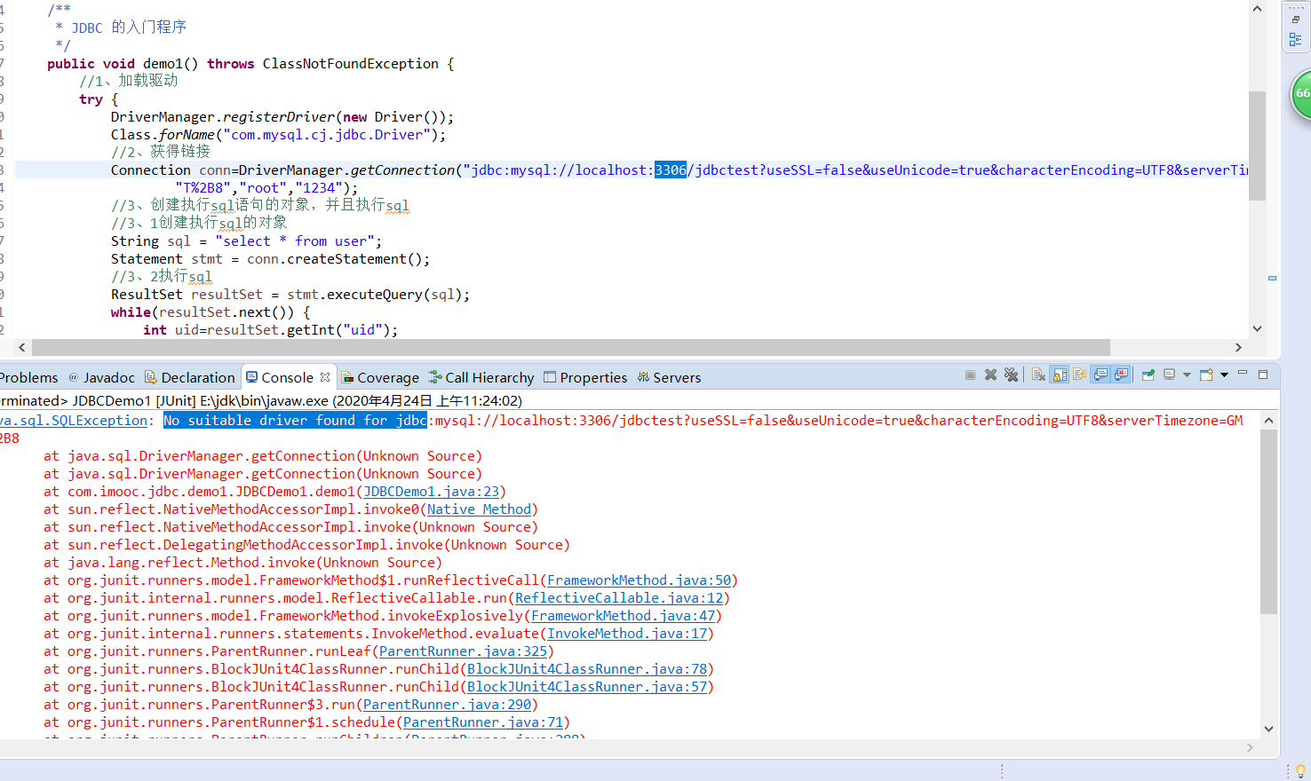This screenshot has height=781, width=1311.
Task: Maximize the Console panel
Action: 1263,375
